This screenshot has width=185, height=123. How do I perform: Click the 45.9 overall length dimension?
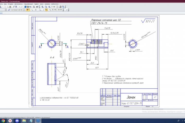coord(97,68)
